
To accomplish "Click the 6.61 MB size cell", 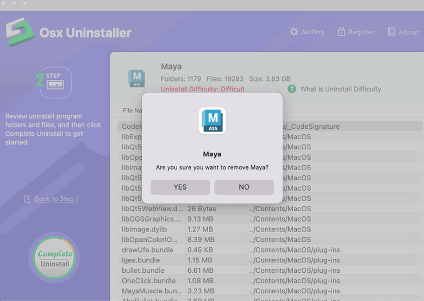I will [201, 270].
